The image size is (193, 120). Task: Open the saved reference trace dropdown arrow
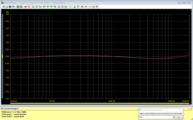pyautogui.click(x=173, y=117)
